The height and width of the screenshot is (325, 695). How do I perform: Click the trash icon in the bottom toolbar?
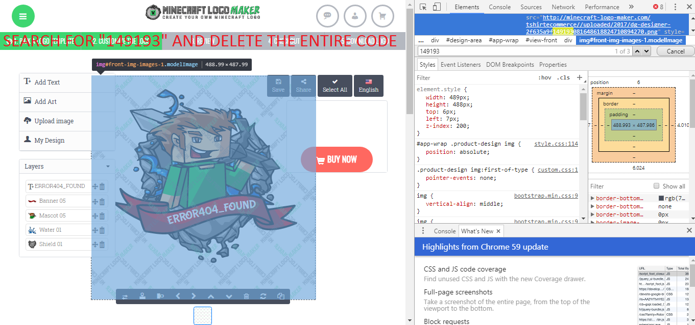pos(247,296)
